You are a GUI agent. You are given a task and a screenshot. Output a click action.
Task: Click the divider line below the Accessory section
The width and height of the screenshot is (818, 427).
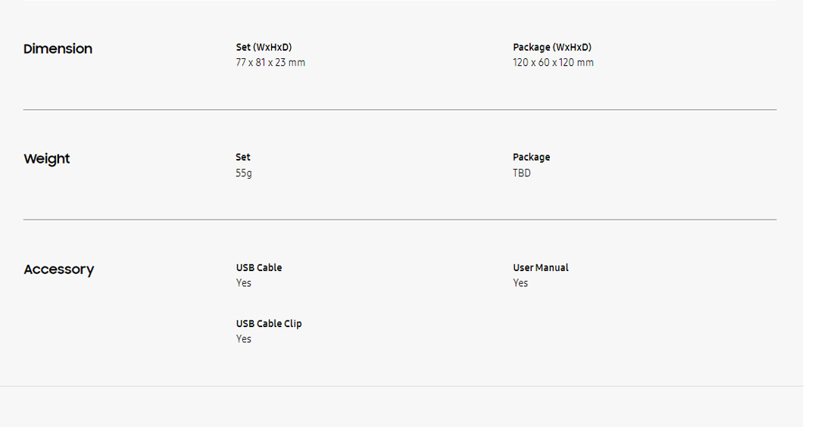coord(401,386)
